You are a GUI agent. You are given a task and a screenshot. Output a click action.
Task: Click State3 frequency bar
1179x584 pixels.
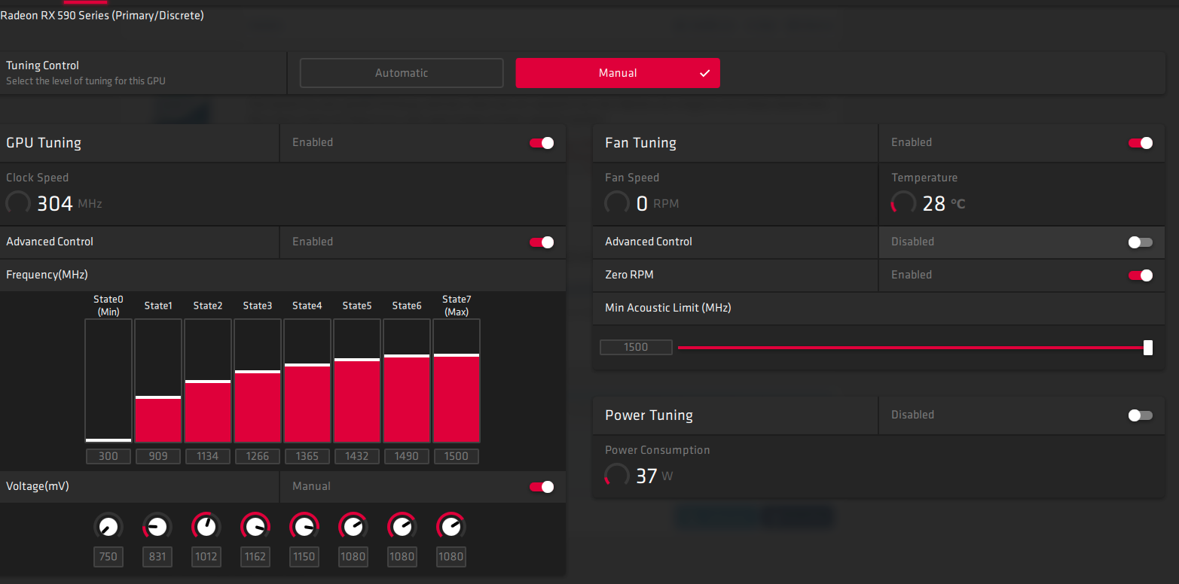(258, 381)
